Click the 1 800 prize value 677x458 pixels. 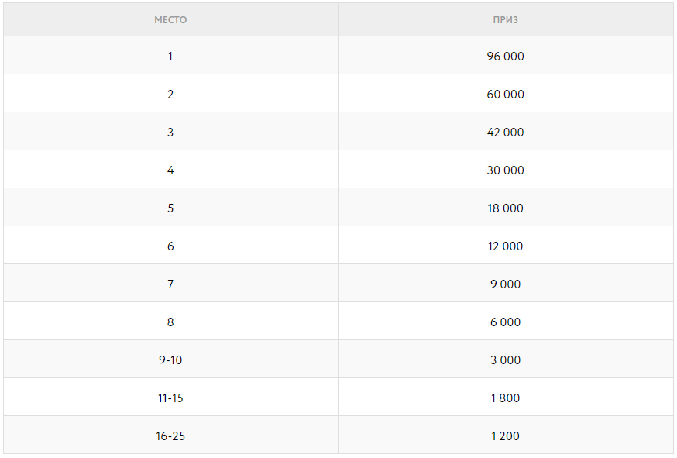pos(505,398)
